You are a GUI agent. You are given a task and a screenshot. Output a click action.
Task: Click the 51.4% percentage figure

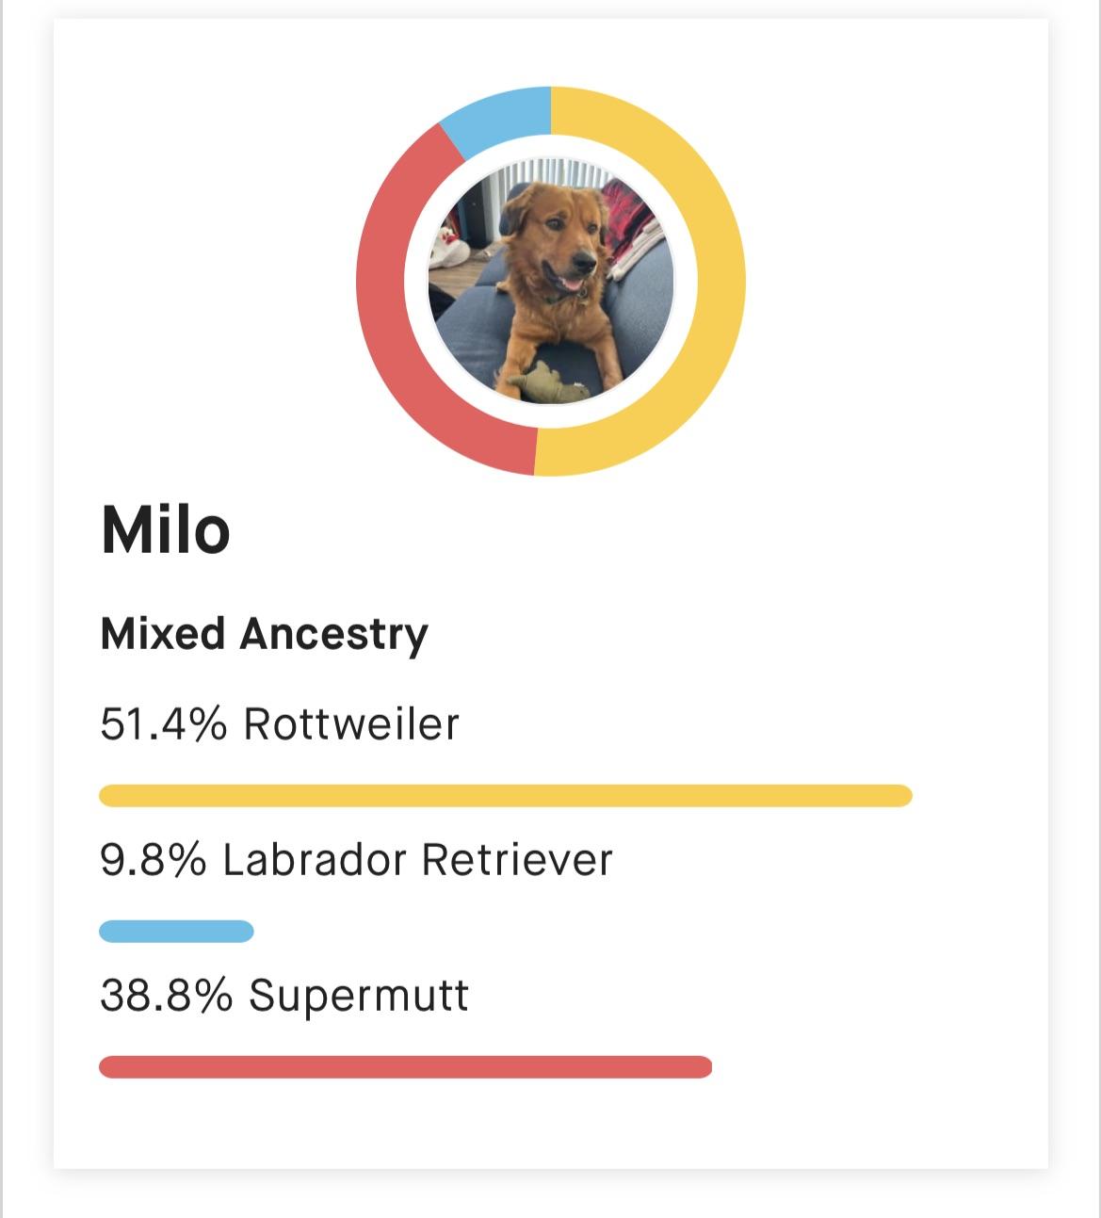[163, 724]
